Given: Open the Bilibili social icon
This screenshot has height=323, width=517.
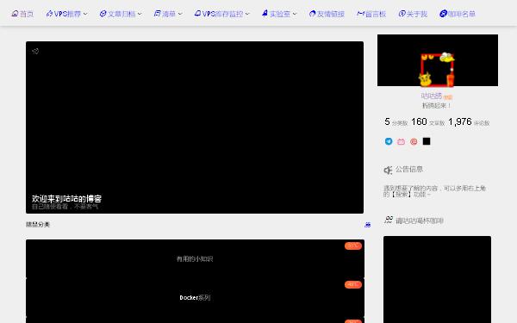Looking at the screenshot, I should point(401,142).
